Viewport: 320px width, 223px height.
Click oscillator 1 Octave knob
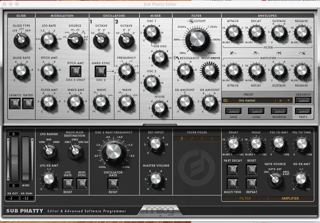pyautogui.click(x=101, y=40)
